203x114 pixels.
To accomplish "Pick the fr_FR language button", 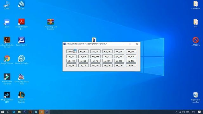I will (x=83, y=56).
